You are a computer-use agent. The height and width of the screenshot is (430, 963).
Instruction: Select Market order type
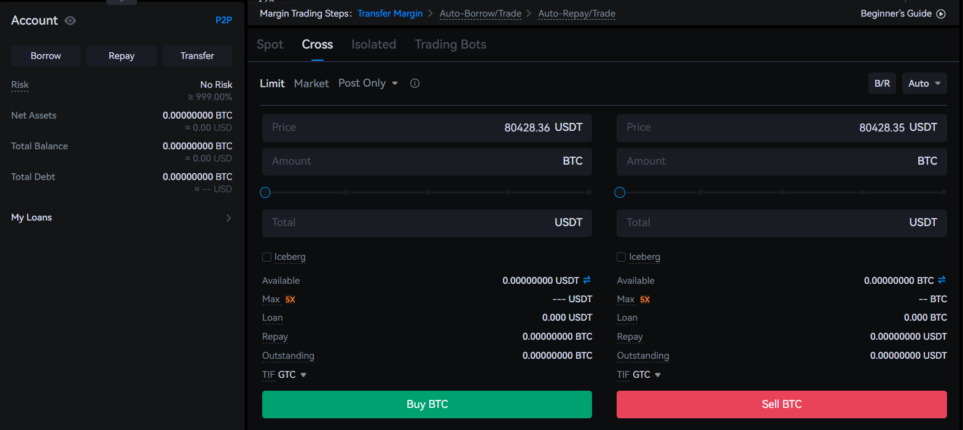[311, 83]
